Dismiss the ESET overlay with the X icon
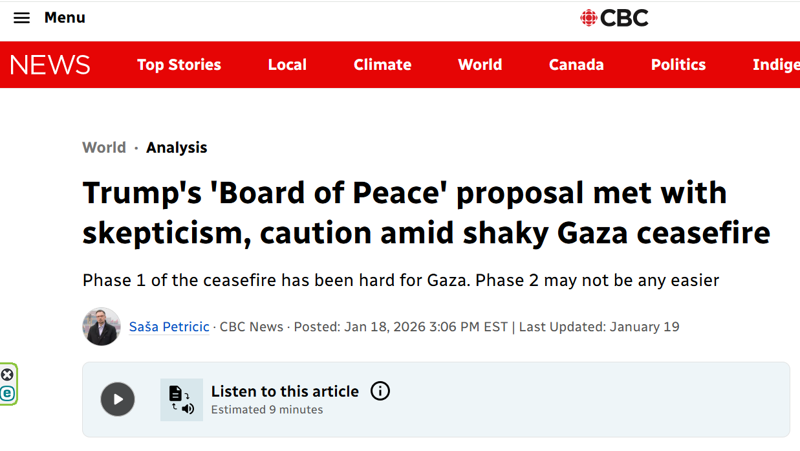 [7, 374]
